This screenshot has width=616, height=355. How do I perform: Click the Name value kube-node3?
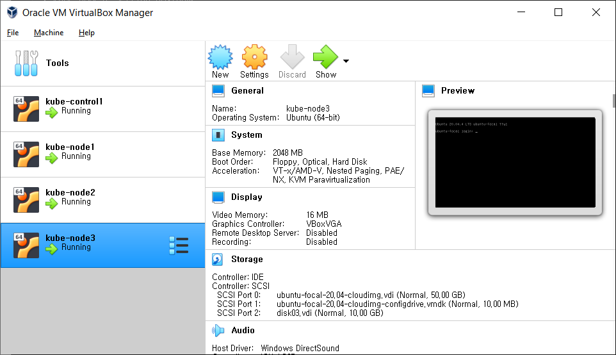tap(307, 108)
